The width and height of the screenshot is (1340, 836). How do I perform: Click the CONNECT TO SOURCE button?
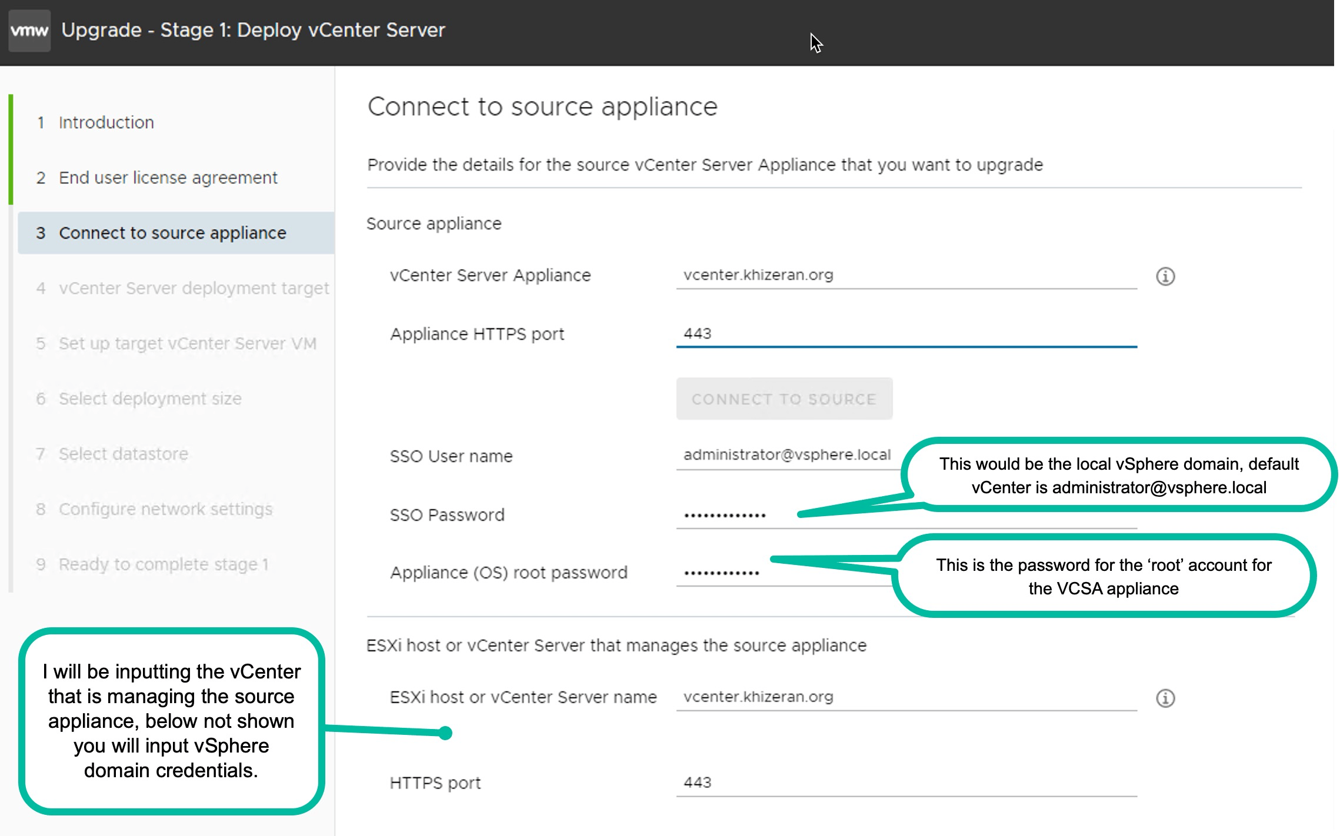coord(784,399)
